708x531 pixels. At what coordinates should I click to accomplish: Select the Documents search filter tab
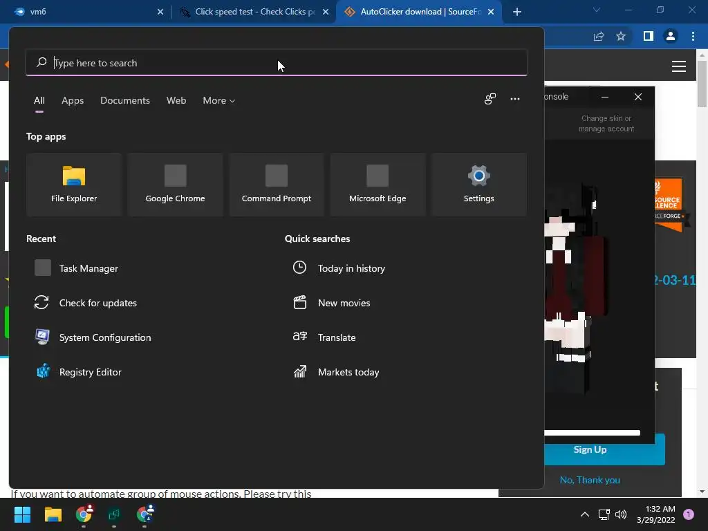click(125, 100)
